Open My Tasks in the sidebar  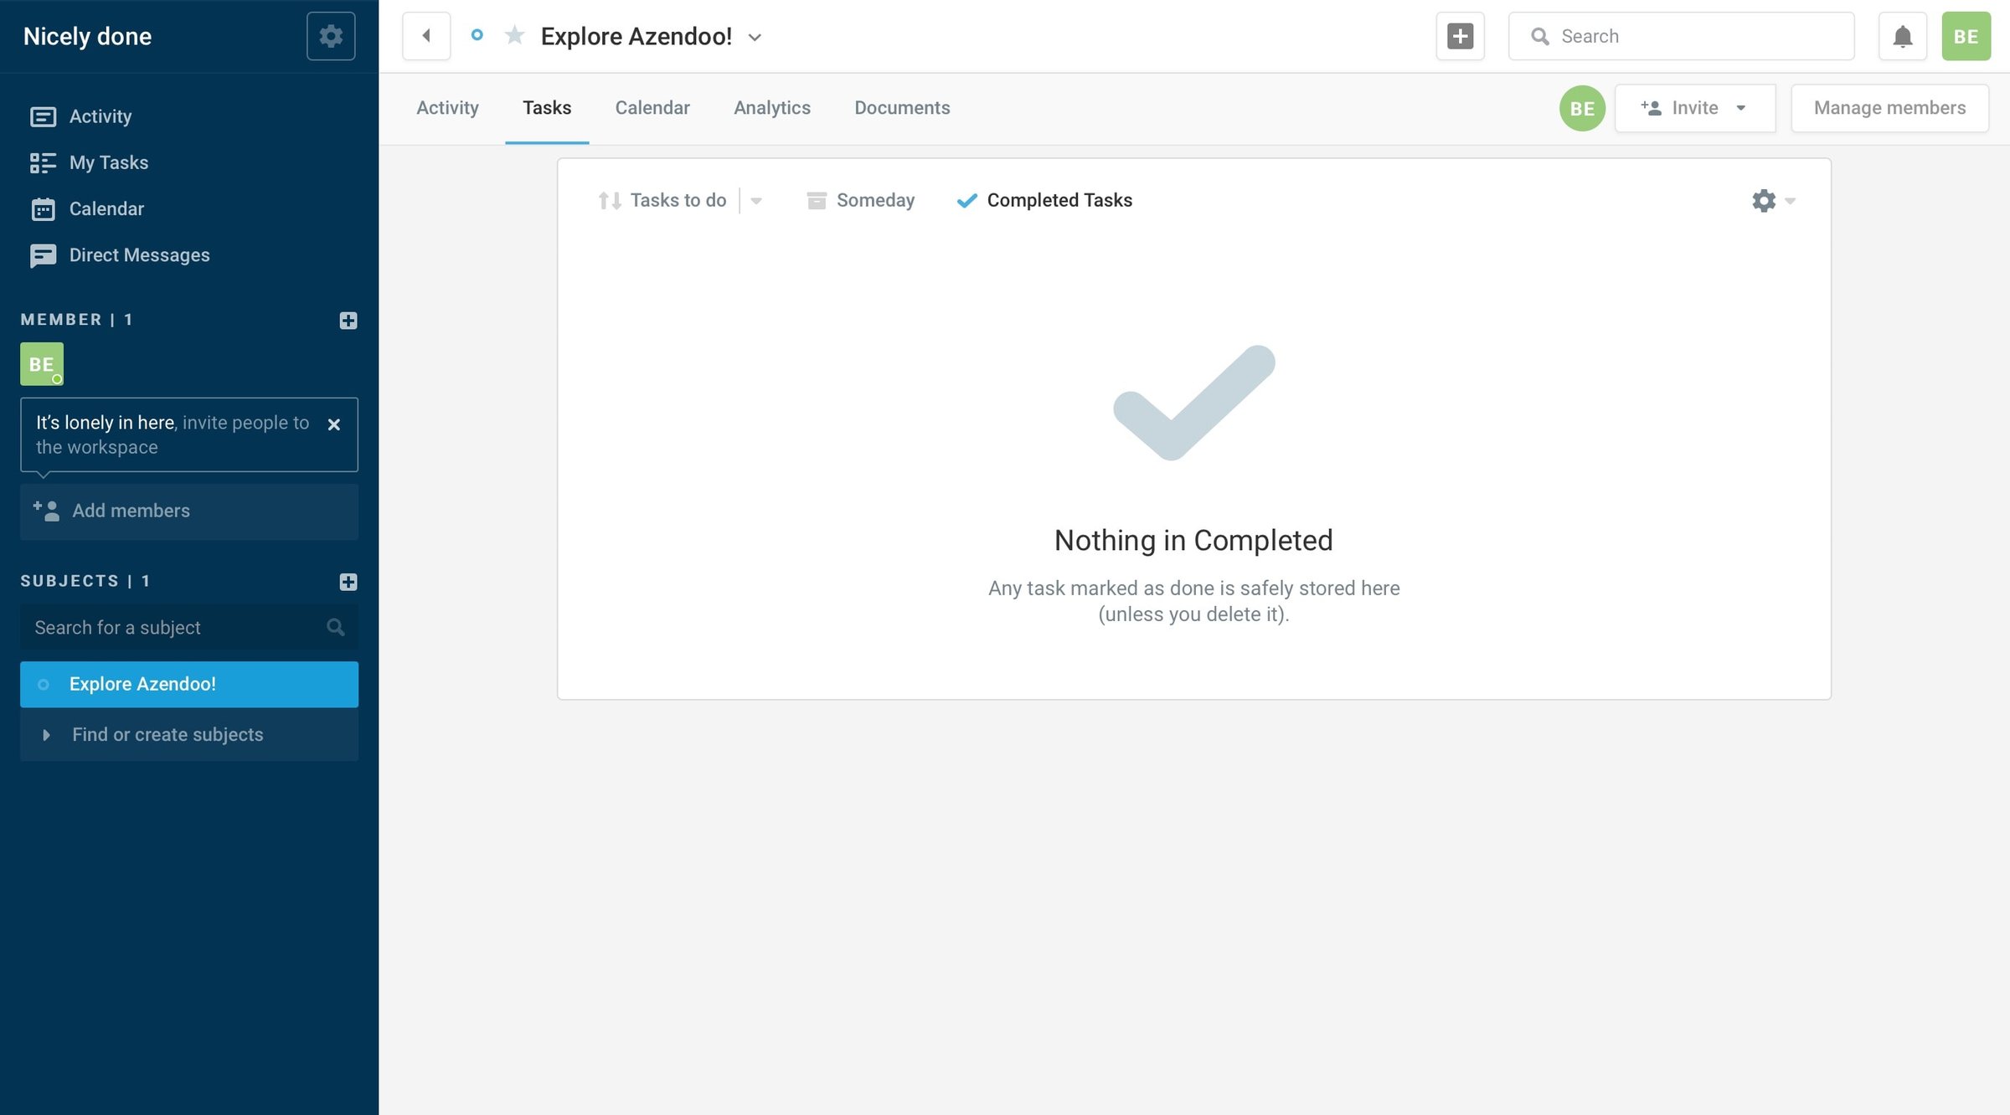(89, 162)
